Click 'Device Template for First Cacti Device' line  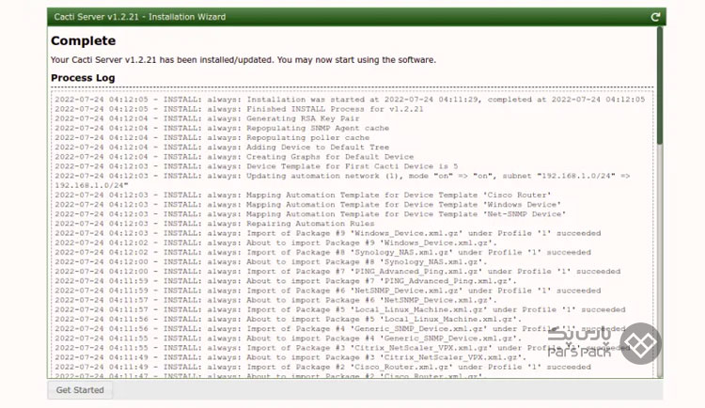pyautogui.click(x=257, y=166)
